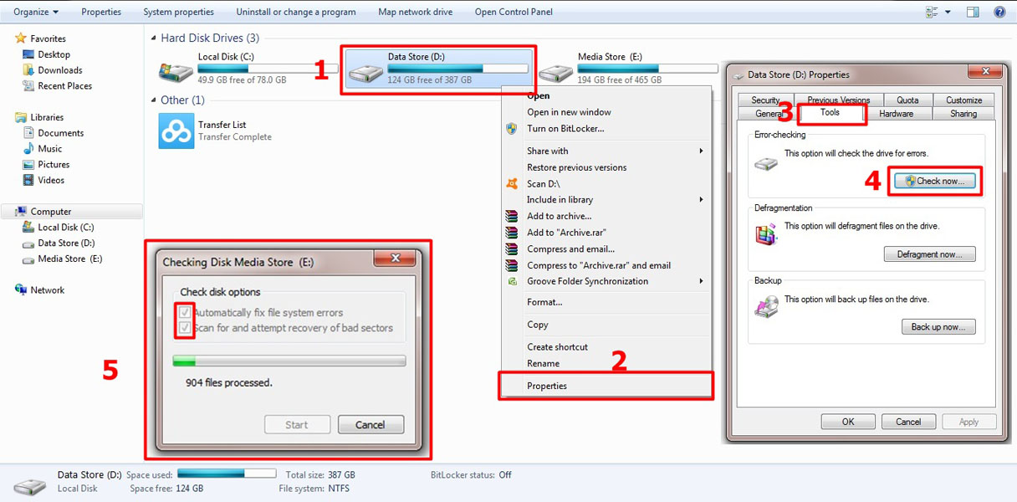This screenshot has height=502, width=1017.
Task: Click the check disk progress bar
Action: pyautogui.click(x=289, y=361)
